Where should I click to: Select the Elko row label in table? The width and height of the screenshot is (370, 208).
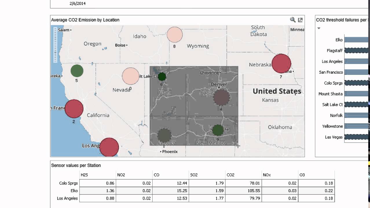point(74,191)
